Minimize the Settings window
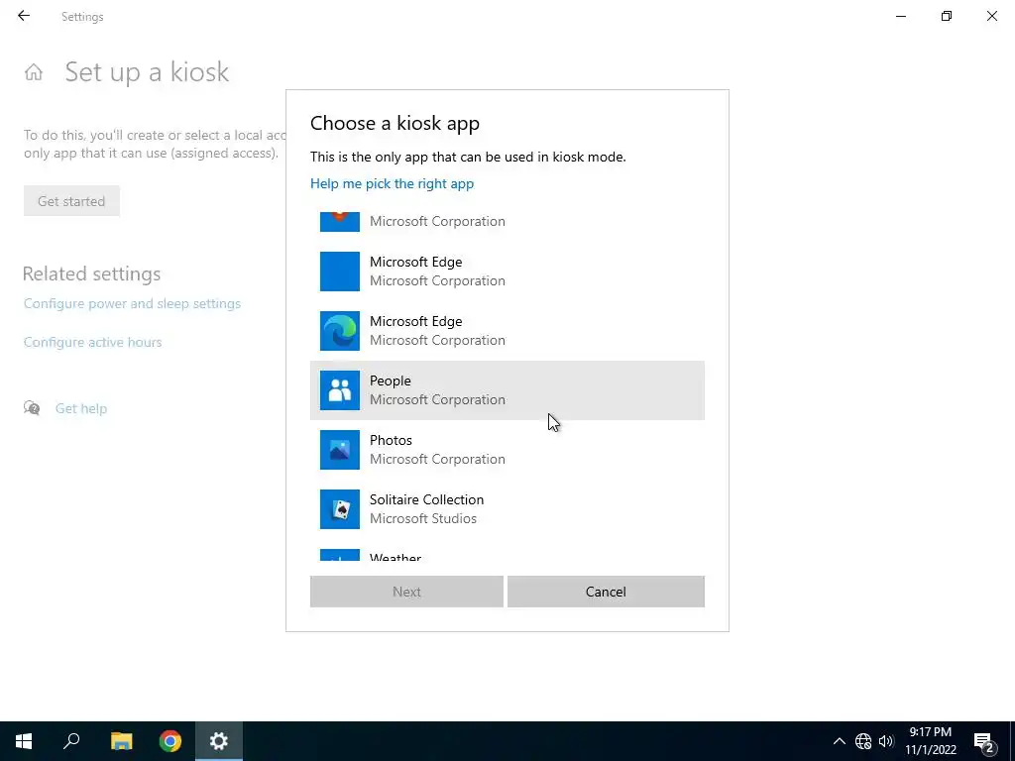The height and width of the screenshot is (761, 1015). coord(901,16)
